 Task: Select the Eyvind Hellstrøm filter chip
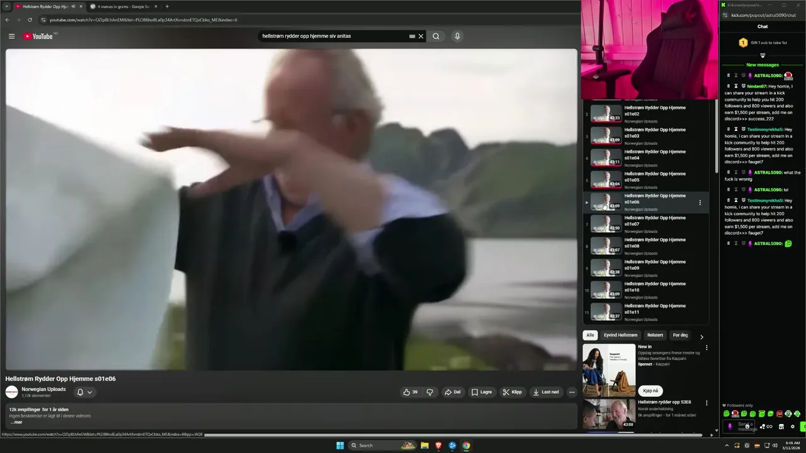(x=620, y=335)
